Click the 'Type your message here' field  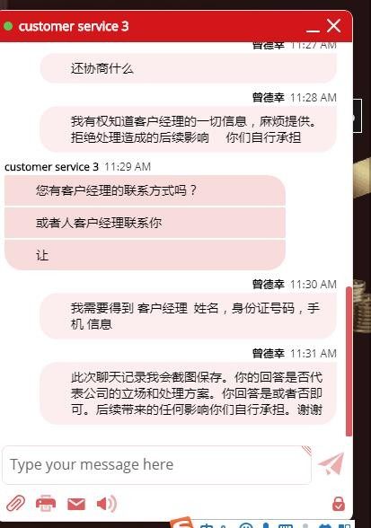156,465
